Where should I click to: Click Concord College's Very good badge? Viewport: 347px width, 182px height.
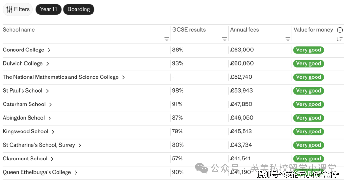click(x=308, y=50)
